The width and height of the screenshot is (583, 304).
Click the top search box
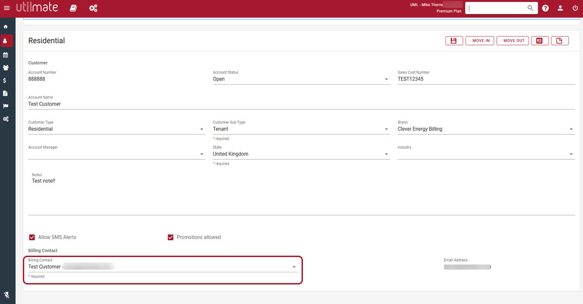(497, 8)
